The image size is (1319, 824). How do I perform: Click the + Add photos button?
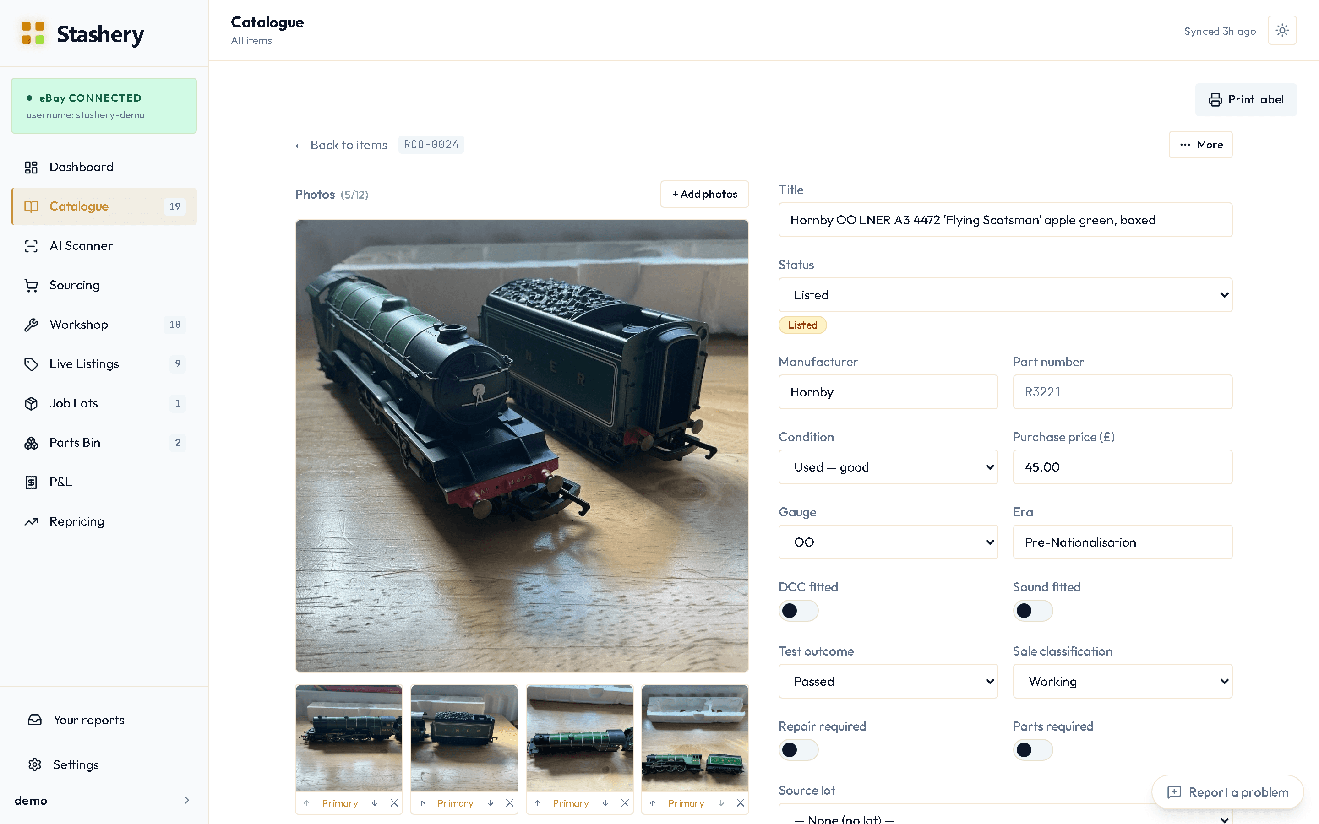click(704, 194)
